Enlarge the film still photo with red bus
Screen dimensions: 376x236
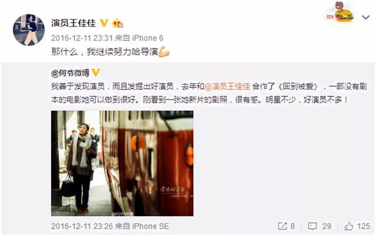[122, 163]
